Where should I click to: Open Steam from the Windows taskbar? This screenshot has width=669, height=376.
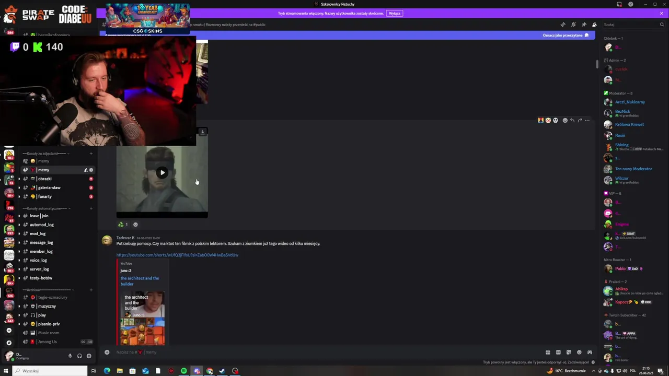click(x=222, y=371)
